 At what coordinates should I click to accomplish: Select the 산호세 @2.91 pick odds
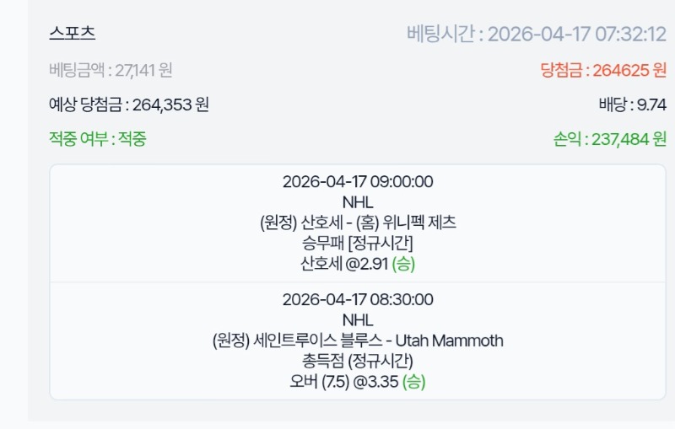click(x=344, y=264)
